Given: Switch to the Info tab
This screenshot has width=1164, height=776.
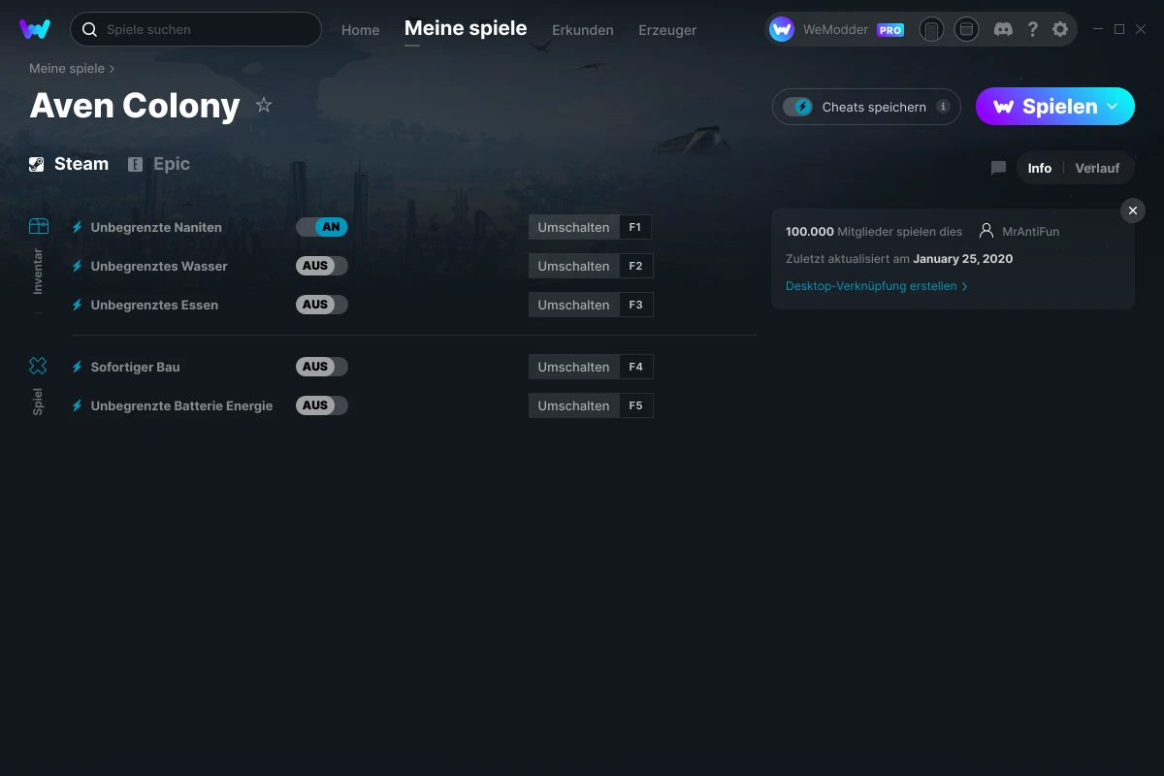Looking at the screenshot, I should 1040,168.
